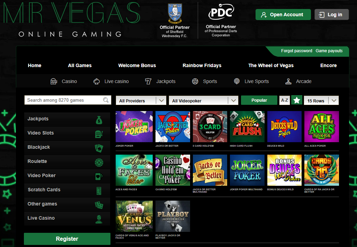Viewport: 357px width, 247px height.
Task: Expand the All Videopoker dropdown
Action: (204, 100)
